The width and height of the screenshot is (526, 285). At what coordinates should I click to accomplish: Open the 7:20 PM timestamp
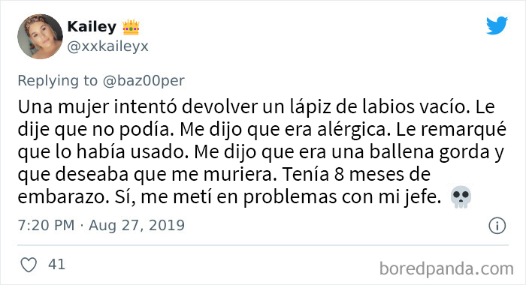46,226
